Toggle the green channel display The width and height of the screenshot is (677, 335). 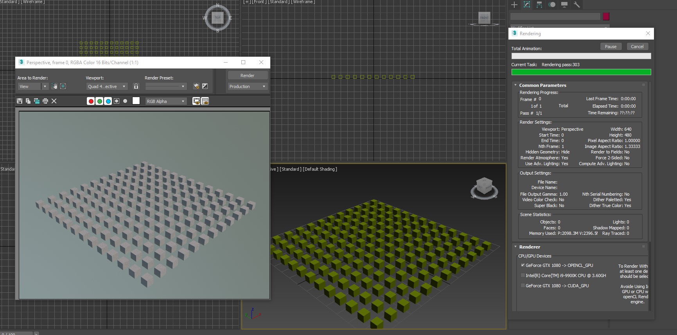click(99, 101)
